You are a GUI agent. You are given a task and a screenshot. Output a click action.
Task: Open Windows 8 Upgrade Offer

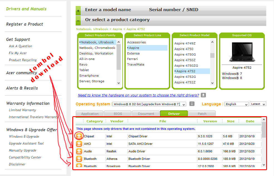(32, 130)
